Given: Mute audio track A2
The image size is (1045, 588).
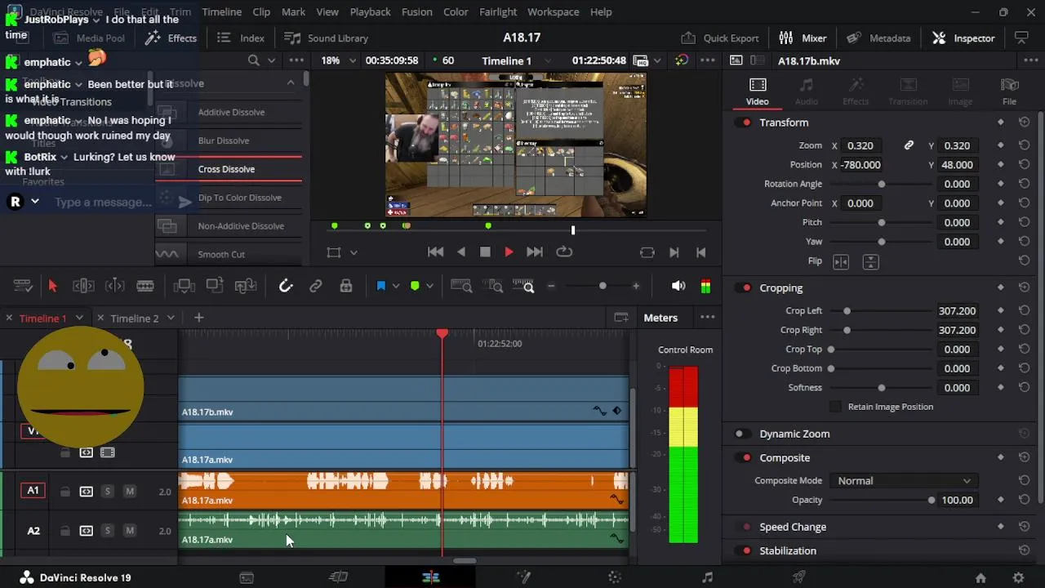Looking at the screenshot, I should 129,531.
